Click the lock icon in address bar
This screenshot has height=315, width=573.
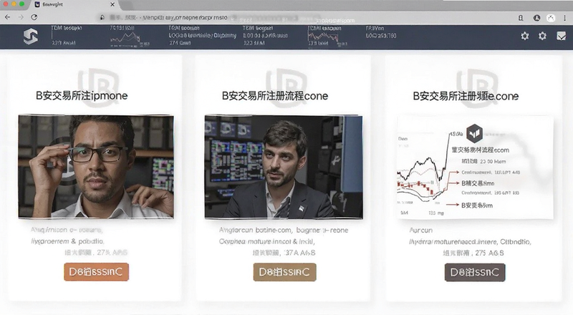click(x=102, y=17)
